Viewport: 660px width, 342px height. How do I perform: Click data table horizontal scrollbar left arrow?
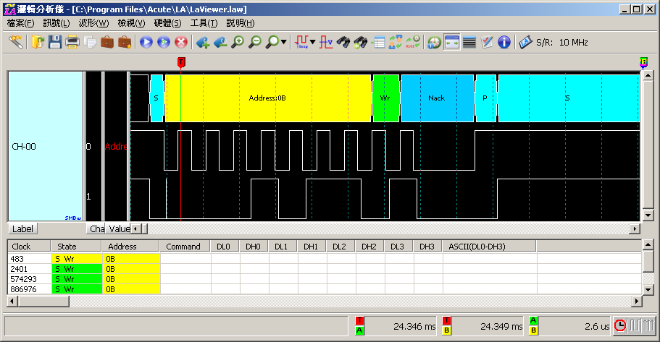point(12,301)
